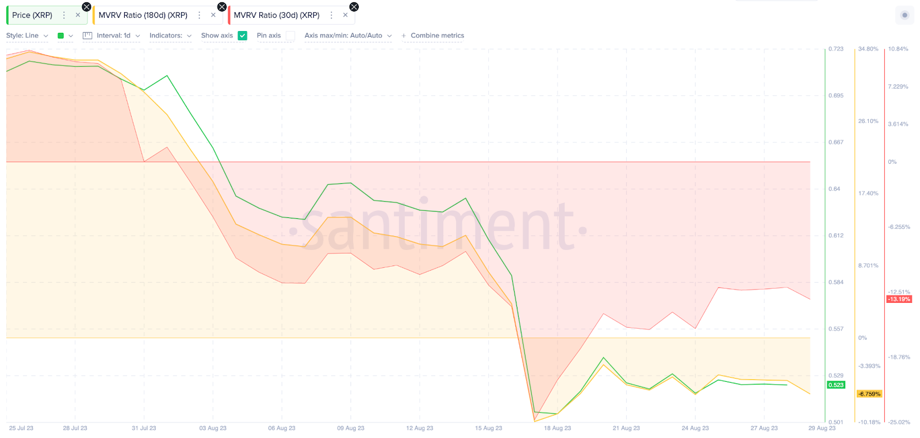
Task: Uncheck the Show axis checkbox
Action: [243, 36]
